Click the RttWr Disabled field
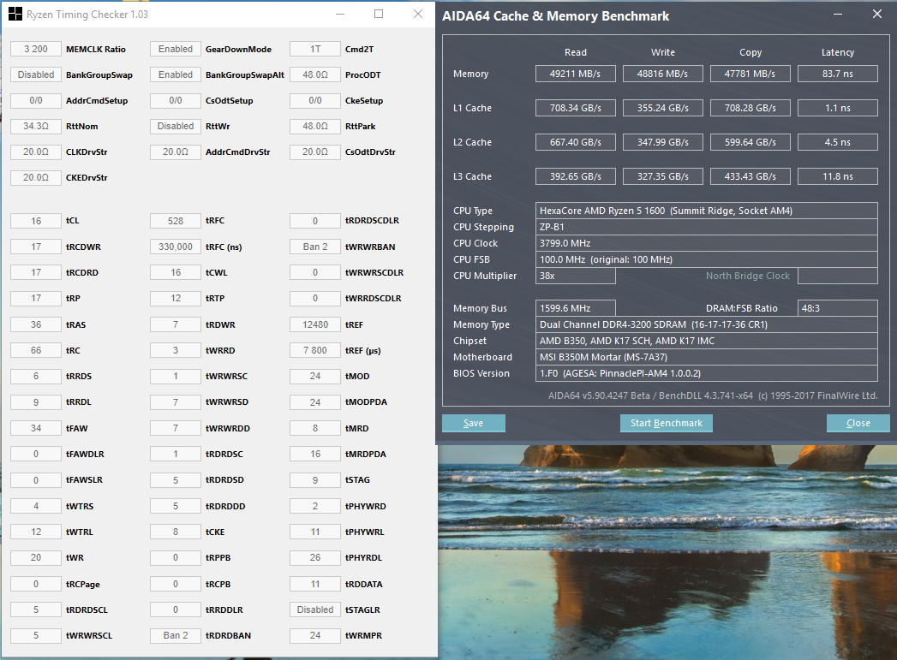 [x=176, y=127]
